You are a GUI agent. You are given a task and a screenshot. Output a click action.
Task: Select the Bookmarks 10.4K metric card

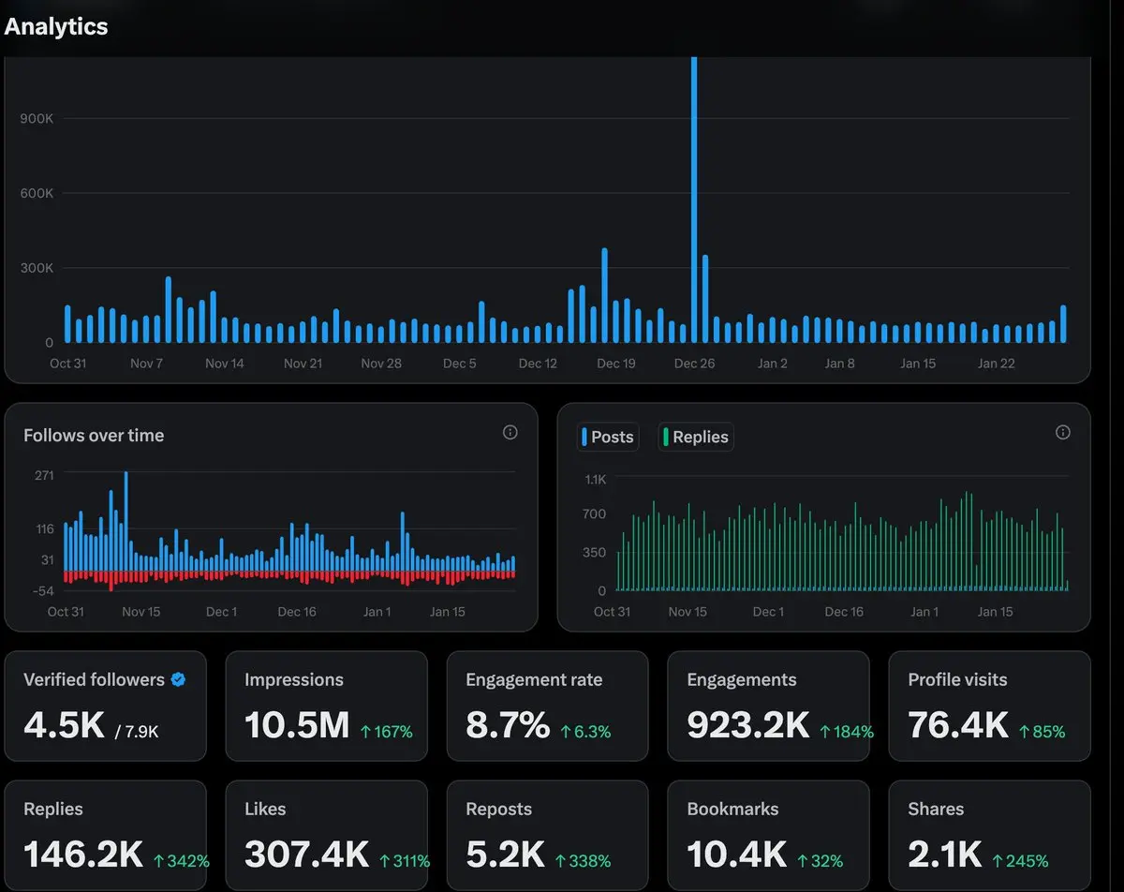tap(768, 836)
